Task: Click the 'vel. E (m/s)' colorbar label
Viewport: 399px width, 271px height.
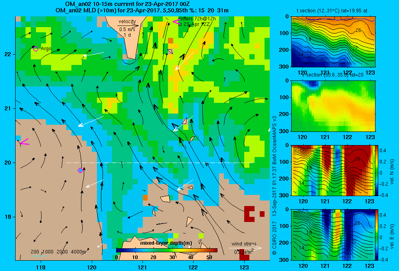Action: pos(392,236)
